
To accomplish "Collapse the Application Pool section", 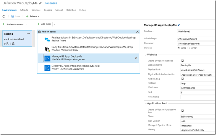I will tap(145, 104).
